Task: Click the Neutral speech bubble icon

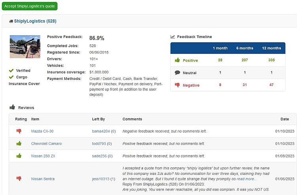Action: tap(177, 73)
